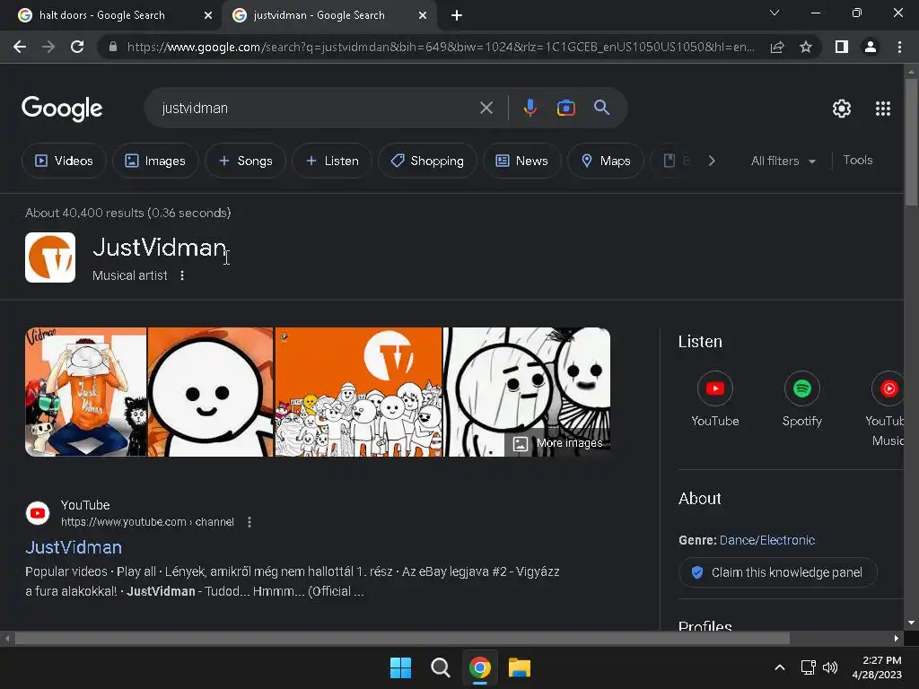The width and height of the screenshot is (919, 689).
Task: Add Songs to the search
Action: (x=245, y=161)
